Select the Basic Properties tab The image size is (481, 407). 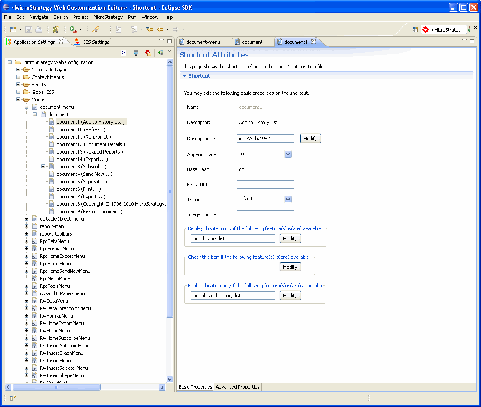coord(195,387)
